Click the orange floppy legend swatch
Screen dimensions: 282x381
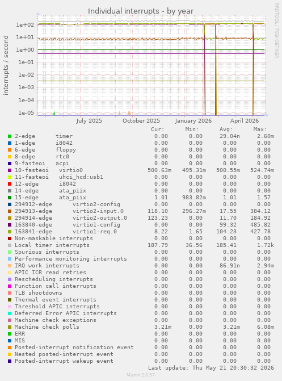pos(10,150)
